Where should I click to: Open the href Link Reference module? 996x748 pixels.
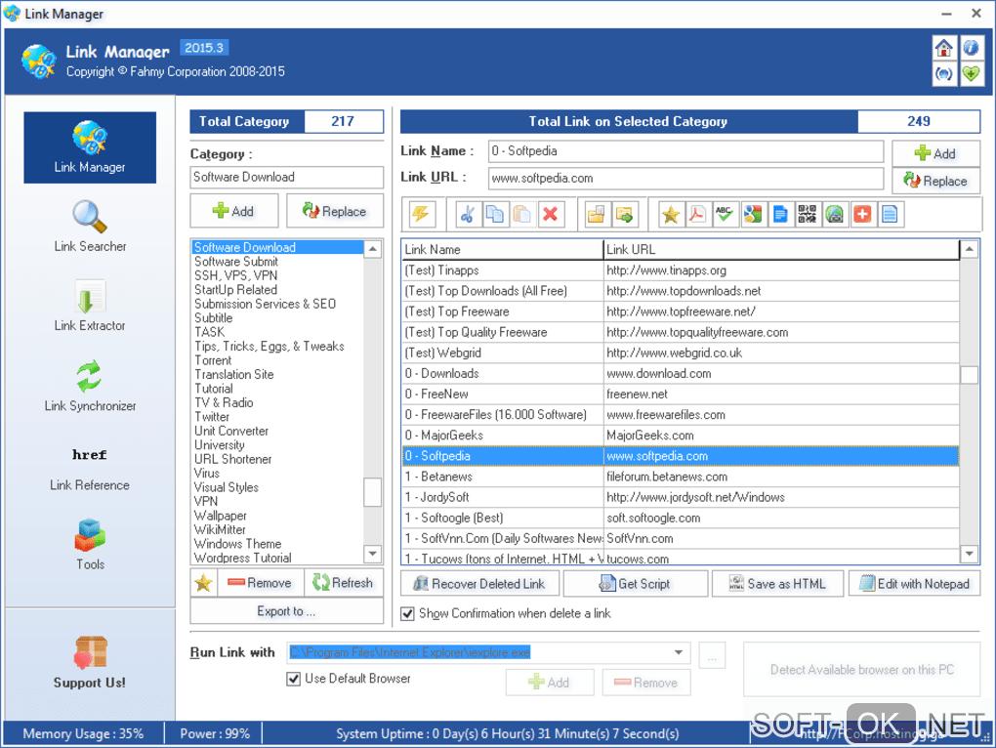[90, 469]
